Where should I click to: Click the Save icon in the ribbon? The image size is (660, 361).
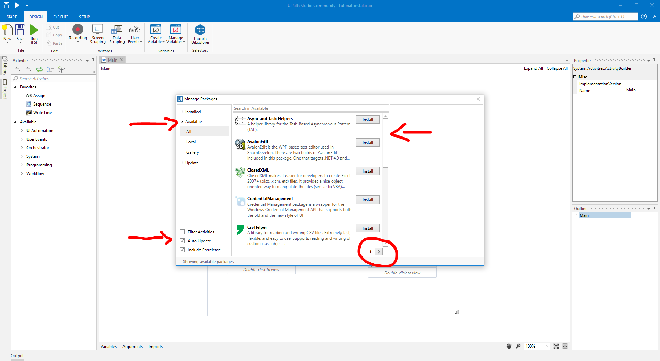20,30
